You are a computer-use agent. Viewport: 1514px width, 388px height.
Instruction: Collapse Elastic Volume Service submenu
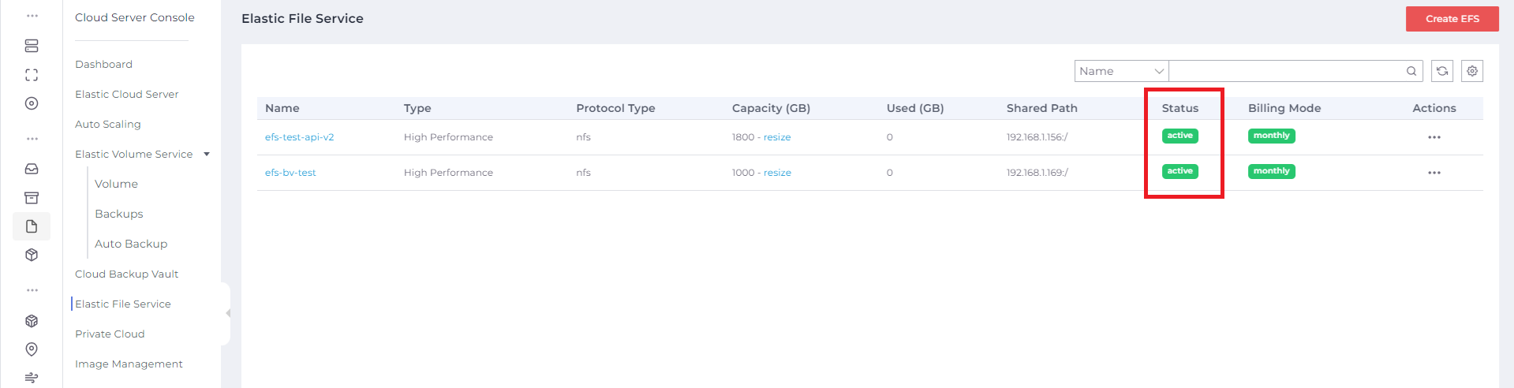point(207,154)
